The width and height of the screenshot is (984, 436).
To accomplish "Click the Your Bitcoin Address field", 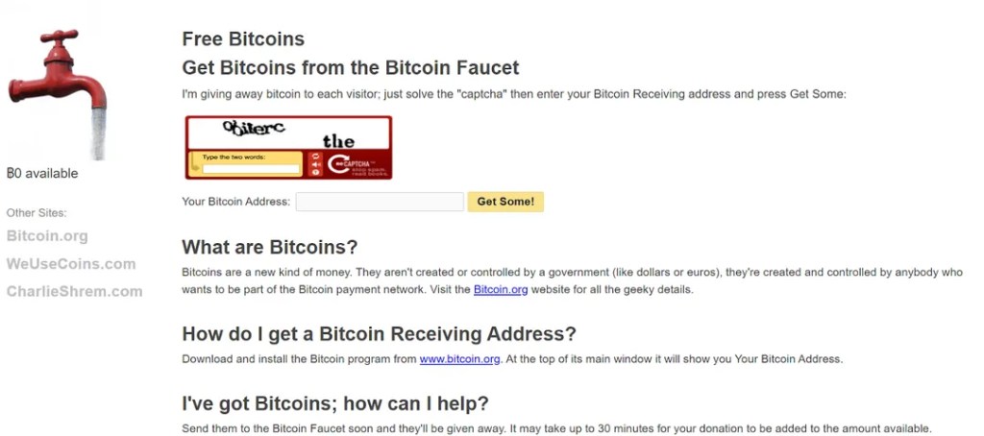I will tap(380, 202).
